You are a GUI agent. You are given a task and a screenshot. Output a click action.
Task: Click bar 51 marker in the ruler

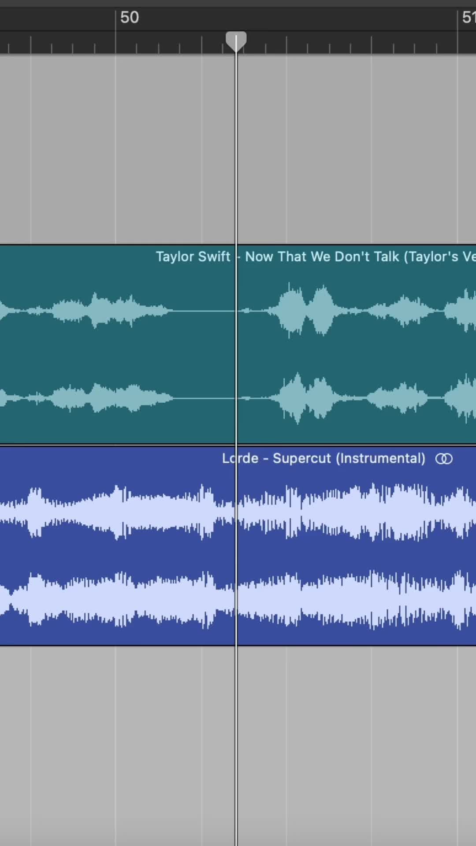pos(469,17)
